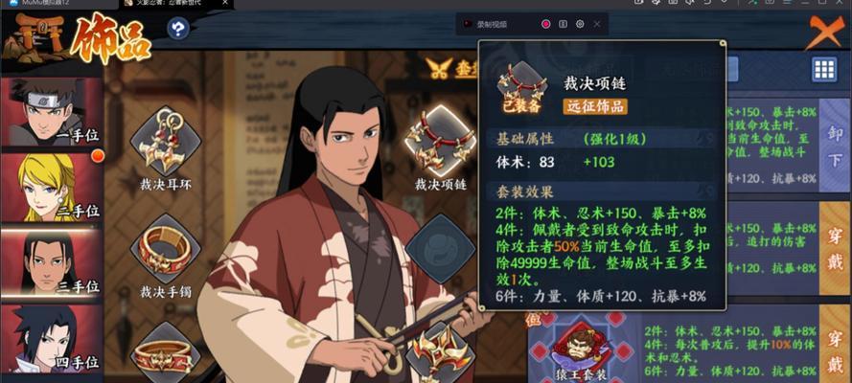Click the first 穿戴 equip button
The image size is (852, 383).
(x=835, y=248)
